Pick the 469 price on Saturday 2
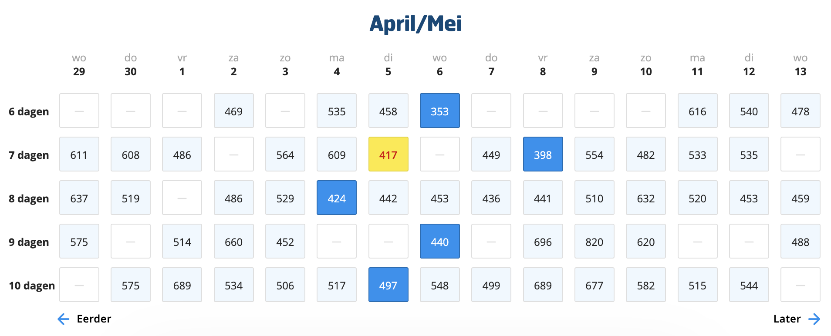Screen dimensions: 831x336 pos(234,111)
